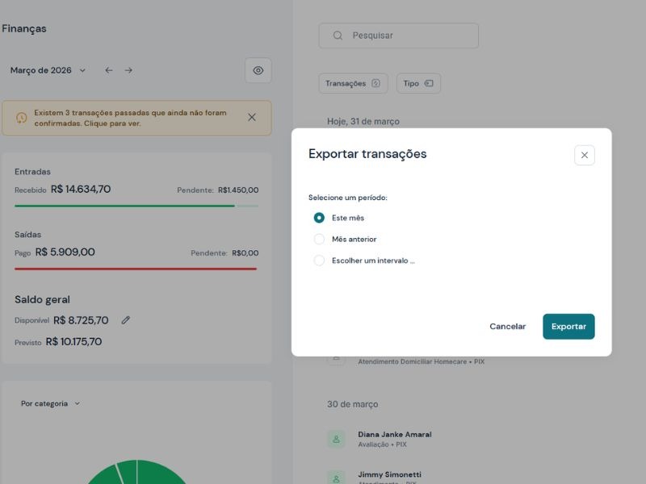Click the person icon beside Jimmy Simonetti
Screen dimensions: 646x484
[x=335, y=478]
